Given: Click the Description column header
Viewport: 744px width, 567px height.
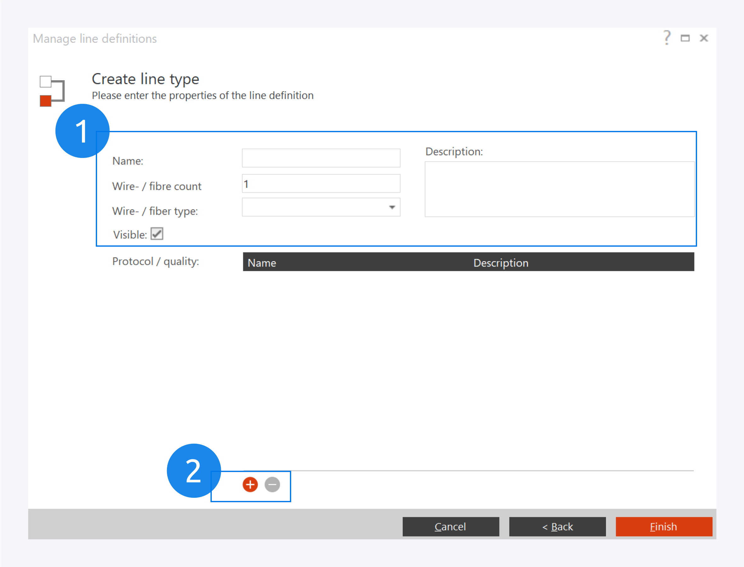Looking at the screenshot, I should (x=500, y=262).
